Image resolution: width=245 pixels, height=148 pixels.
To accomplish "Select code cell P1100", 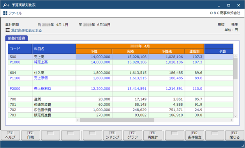I will pos(20,78).
